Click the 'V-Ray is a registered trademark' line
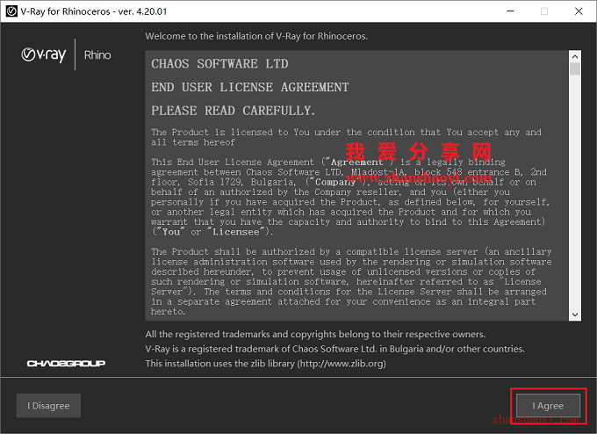The image size is (597, 434). pos(334,349)
